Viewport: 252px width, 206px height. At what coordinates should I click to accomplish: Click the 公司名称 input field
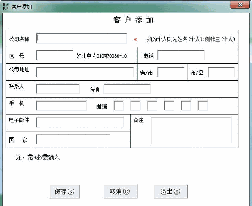point(82,38)
